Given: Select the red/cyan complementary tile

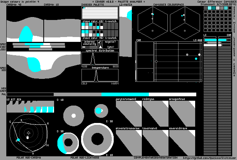Looking at the screenshot, I should (156, 113).
